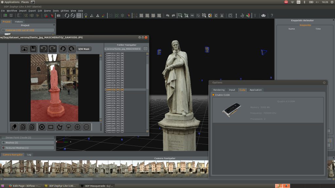Click the camera screenshot toolbar icon

(x=59, y=16)
